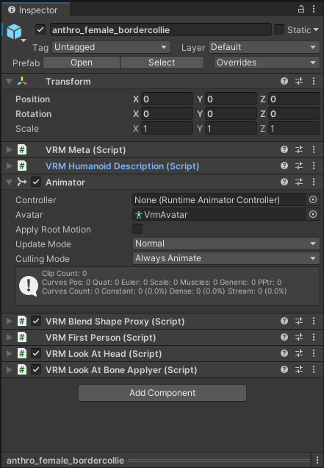Expand VRM First Person foldout arrow
The image size is (324, 468).
tap(10, 337)
